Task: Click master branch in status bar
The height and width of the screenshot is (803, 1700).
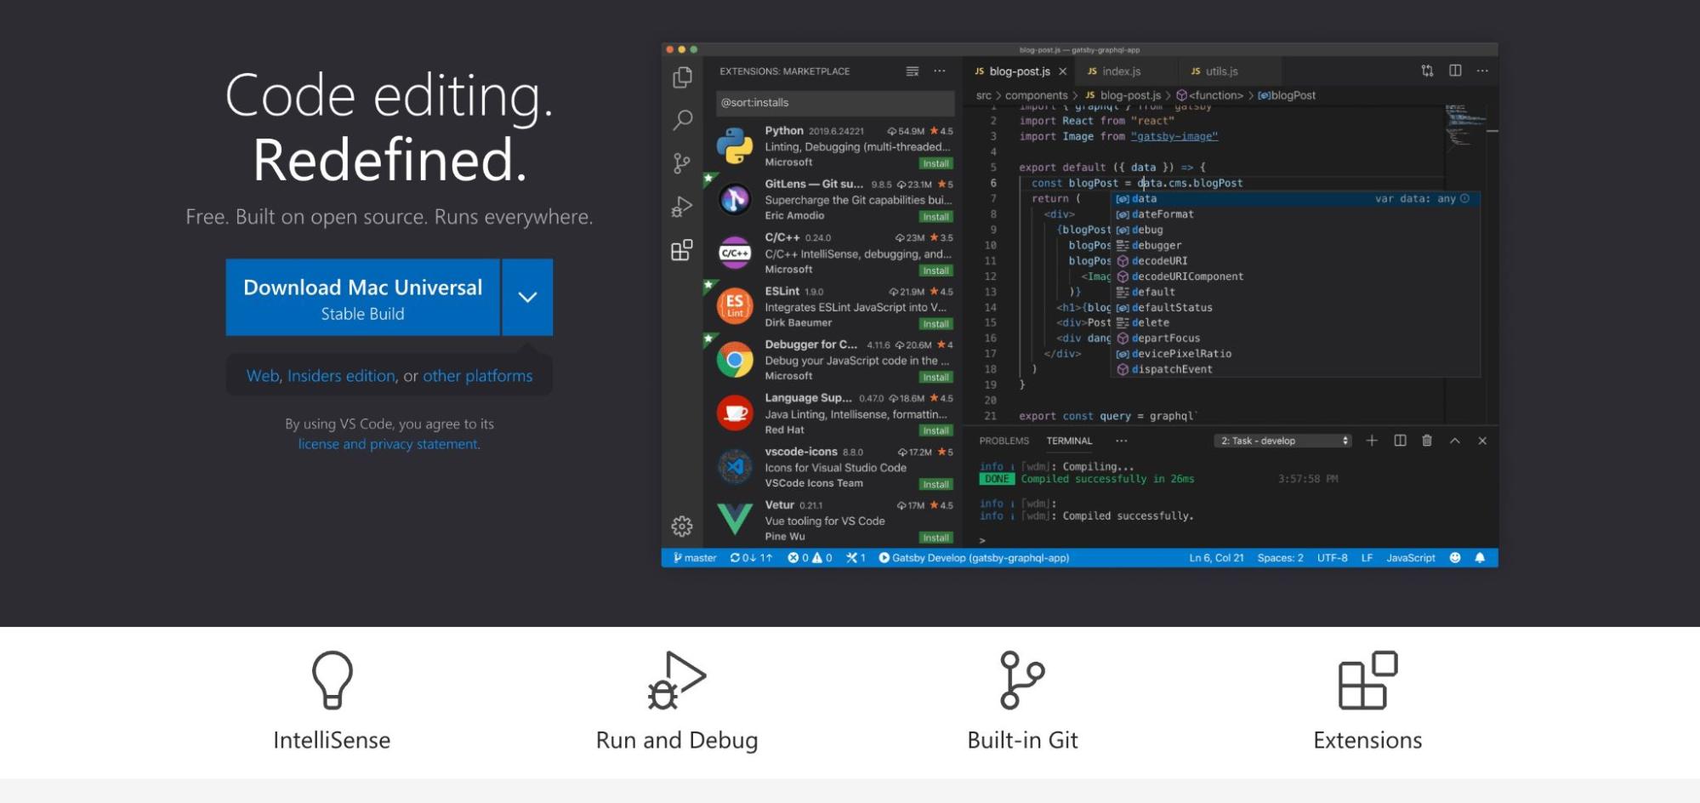Action: tap(695, 558)
